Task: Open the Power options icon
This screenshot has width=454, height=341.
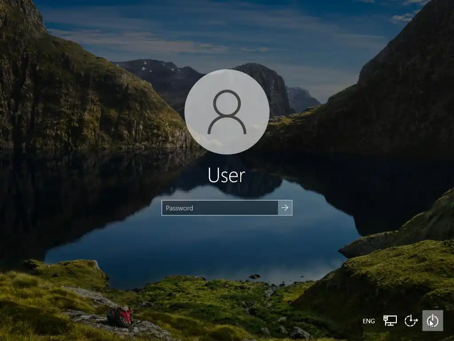Action: pos(433,321)
